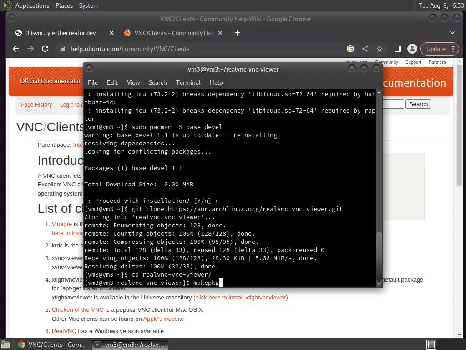This screenshot has height=350, width=466.
Task: Switch to Chrome via VNC/Clients taskbar button
Action: click(x=53, y=345)
